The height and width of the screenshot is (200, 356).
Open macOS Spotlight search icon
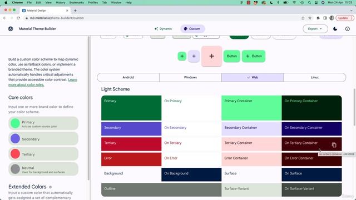pyautogui.click(x=309, y=2)
